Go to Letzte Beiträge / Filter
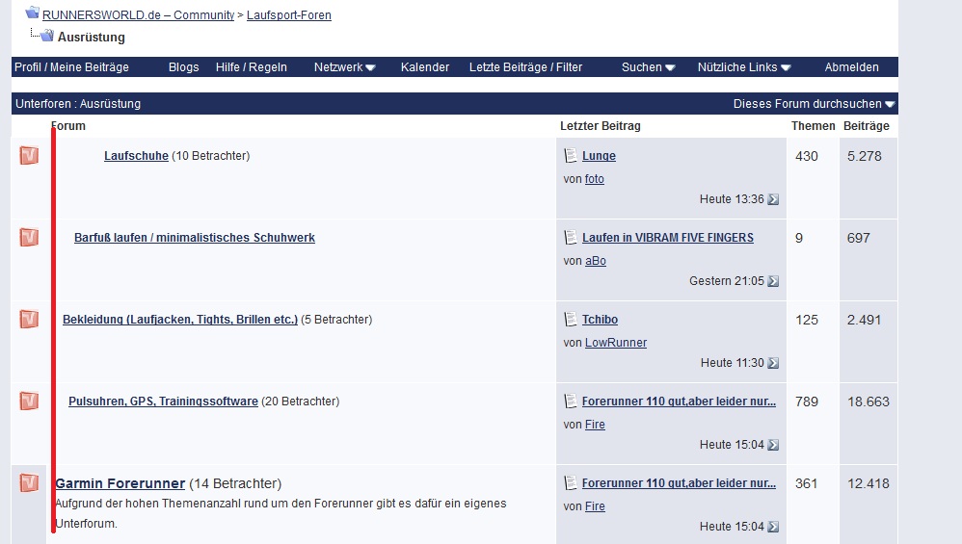This screenshot has width=962, height=544. [525, 67]
